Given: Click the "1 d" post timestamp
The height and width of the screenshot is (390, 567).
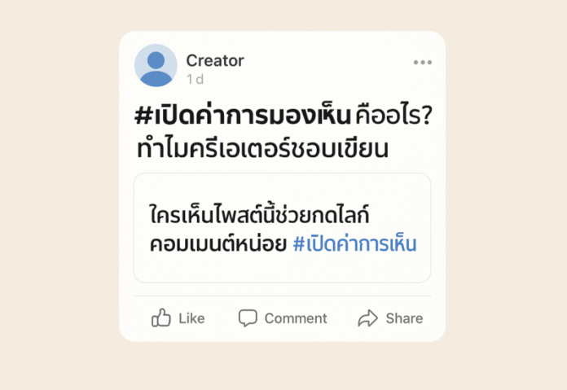Looking at the screenshot, I should (x=195, y=79).
